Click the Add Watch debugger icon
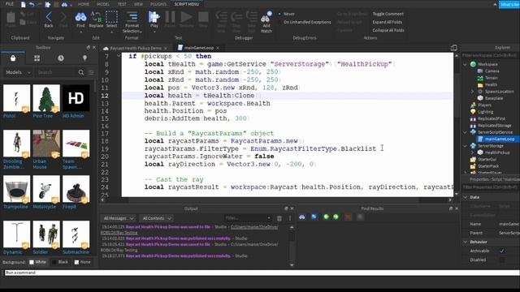Screen dimensions: 520x292 click(266, 17)
